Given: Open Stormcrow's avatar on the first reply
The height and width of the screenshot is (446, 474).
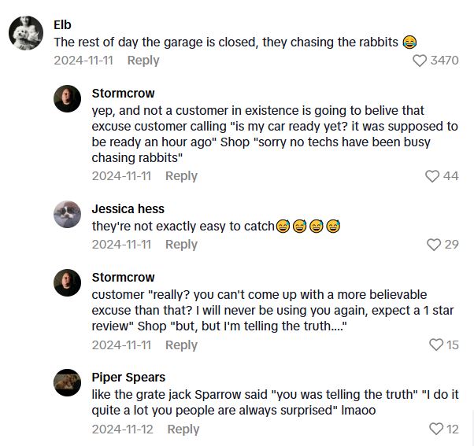Looking at the screenshot, I should [68, 100].
